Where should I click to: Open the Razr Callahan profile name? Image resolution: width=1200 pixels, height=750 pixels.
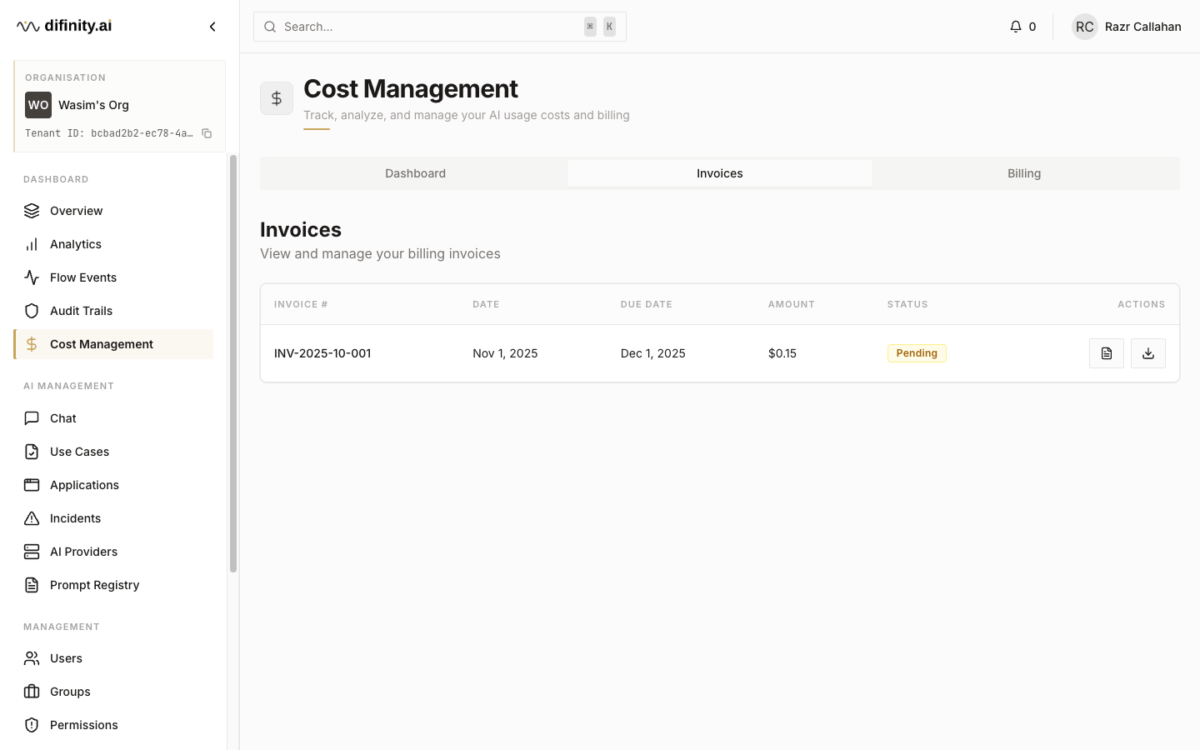pyautogui.click(x=1143, y=27)
